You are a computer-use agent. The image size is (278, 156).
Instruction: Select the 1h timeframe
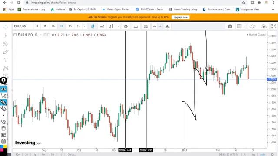coord(53,26)
